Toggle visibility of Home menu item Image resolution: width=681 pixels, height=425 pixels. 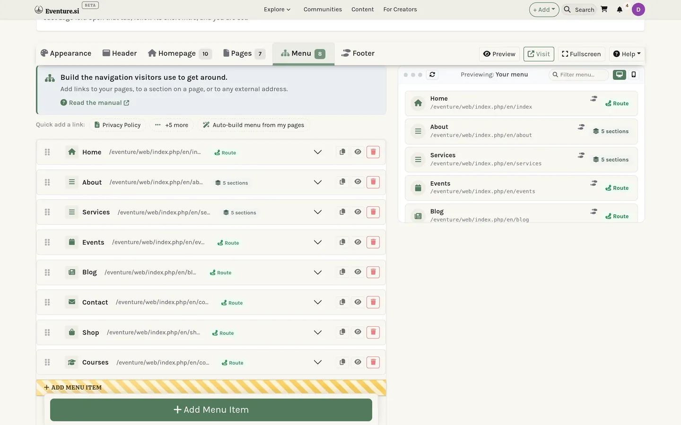pyautogui.click(x=358, y=152)
